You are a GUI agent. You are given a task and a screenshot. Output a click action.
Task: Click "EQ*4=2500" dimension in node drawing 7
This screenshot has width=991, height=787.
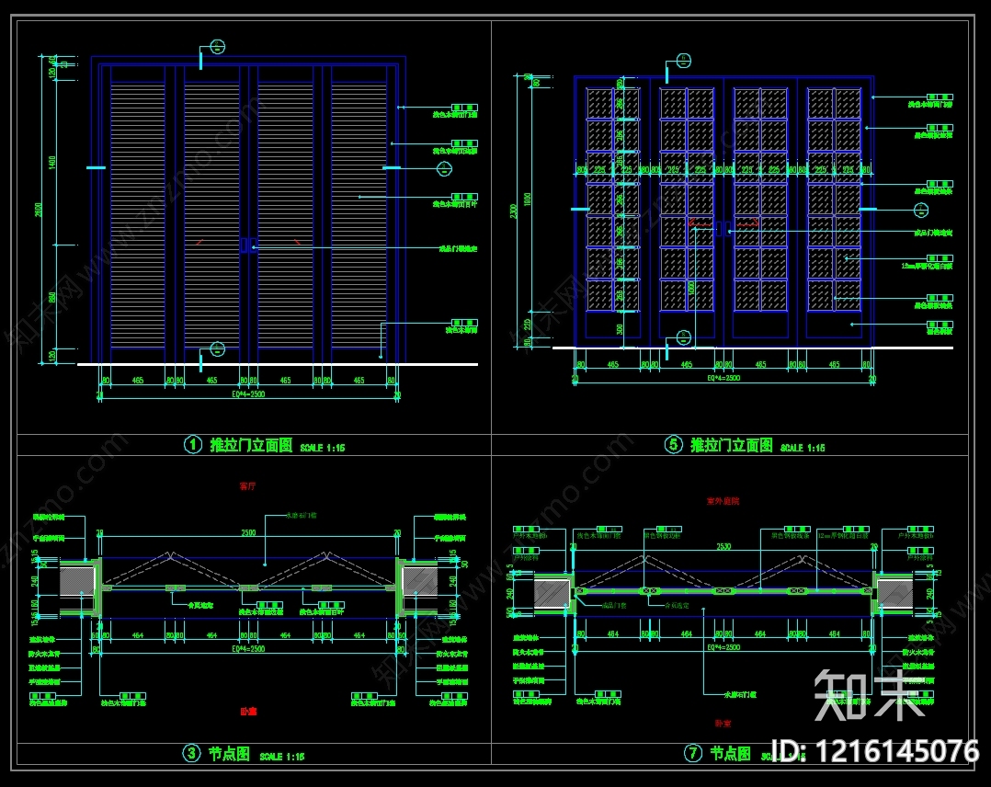(x=723, y=647)
